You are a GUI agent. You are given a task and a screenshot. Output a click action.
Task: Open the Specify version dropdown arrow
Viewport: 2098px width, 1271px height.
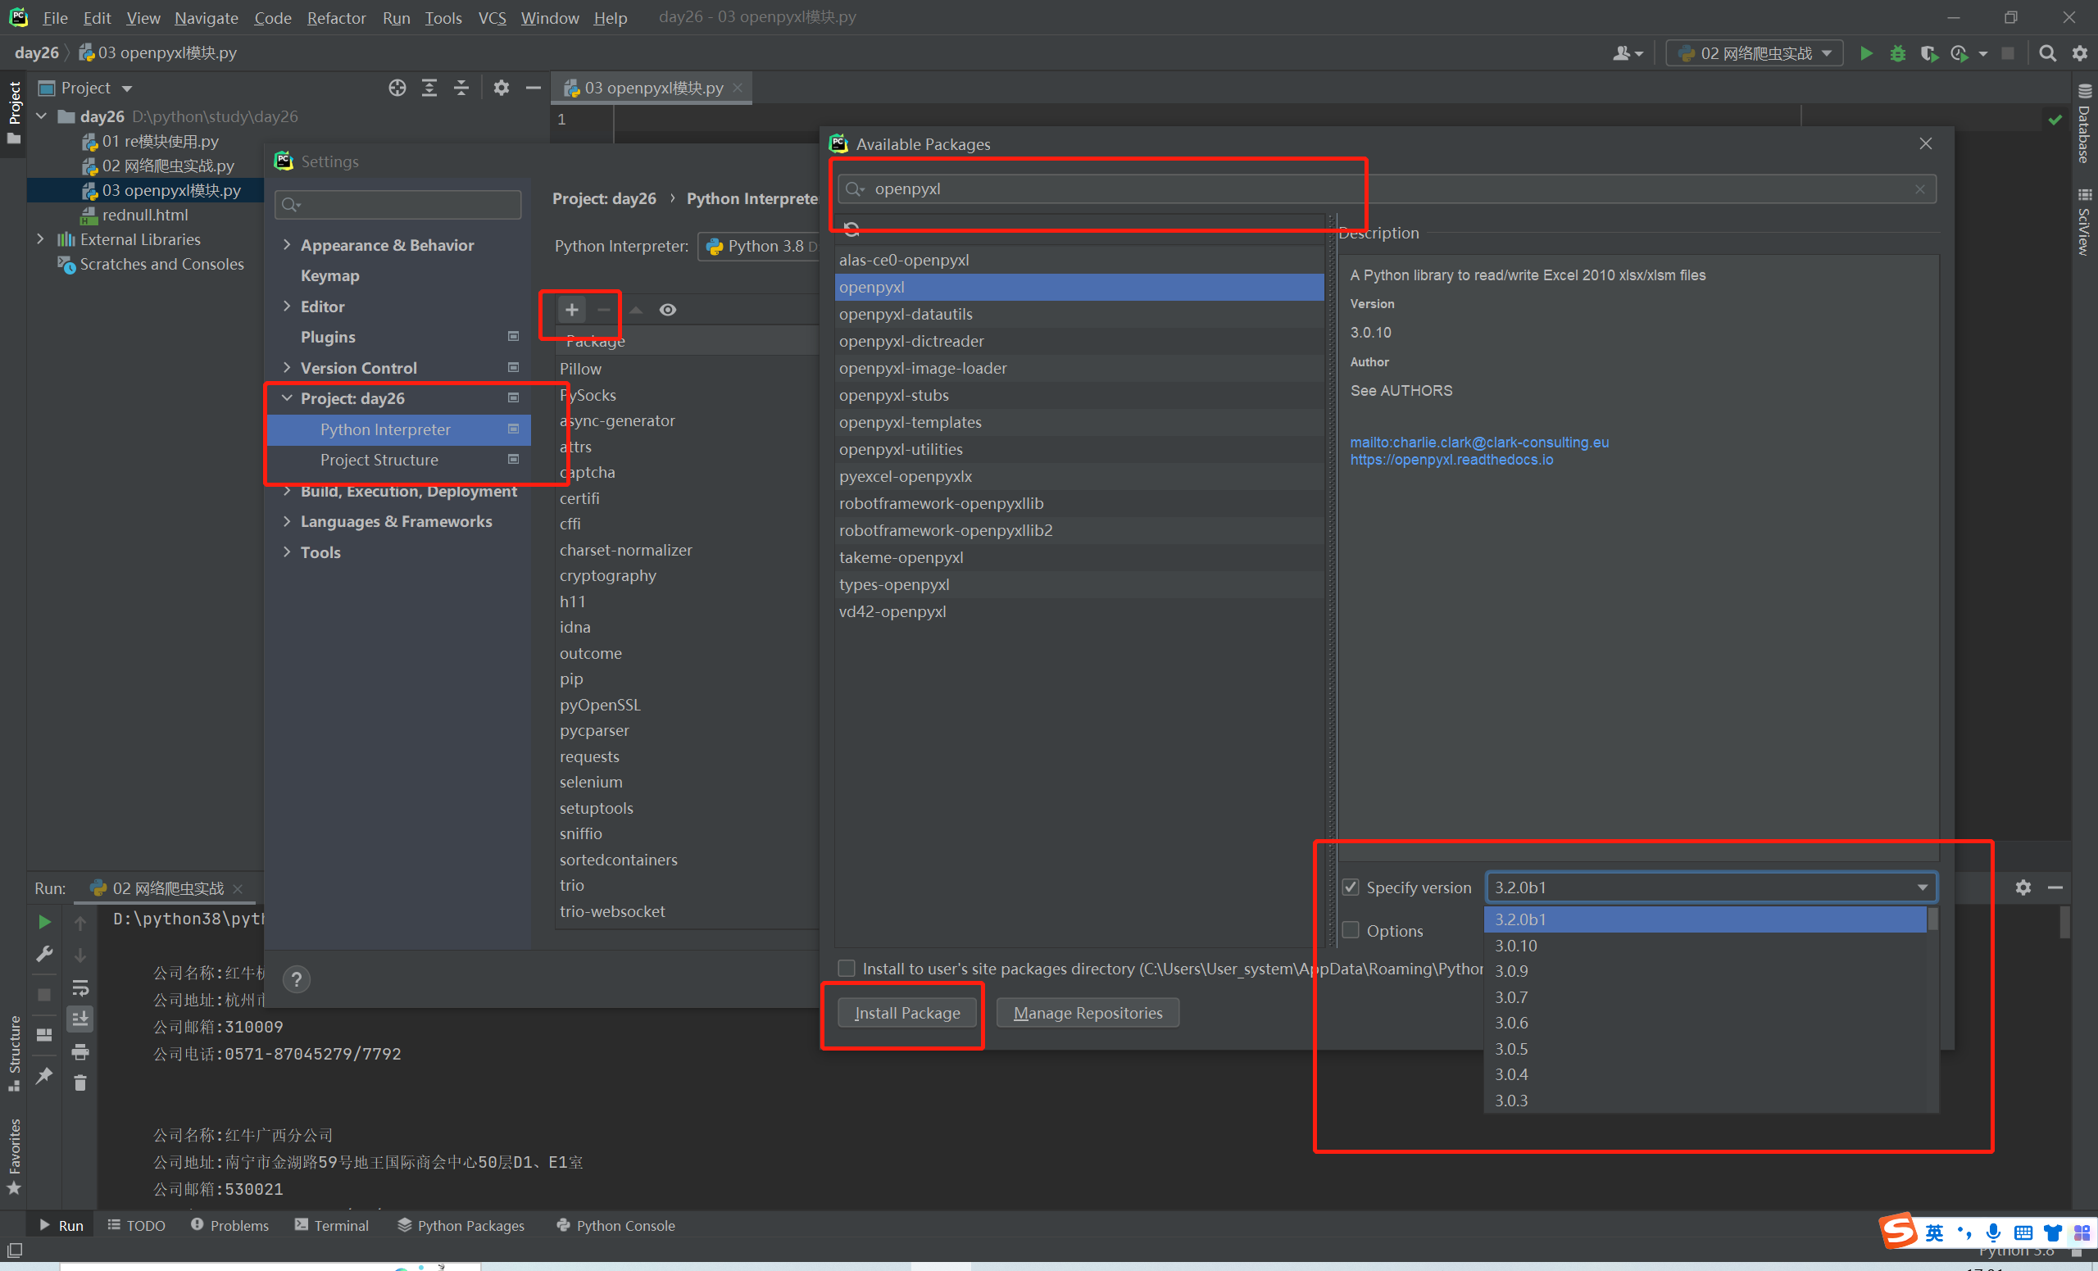(1922, 887)
